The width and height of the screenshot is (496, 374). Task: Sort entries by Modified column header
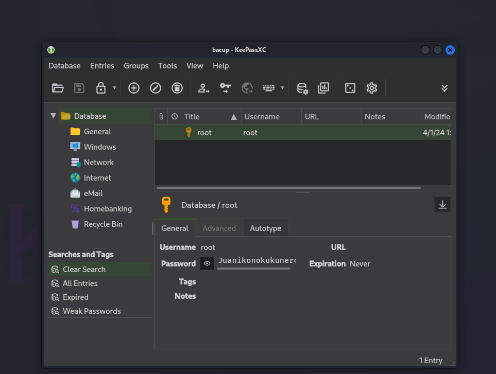pyautogui.click(x=436, y=117)
